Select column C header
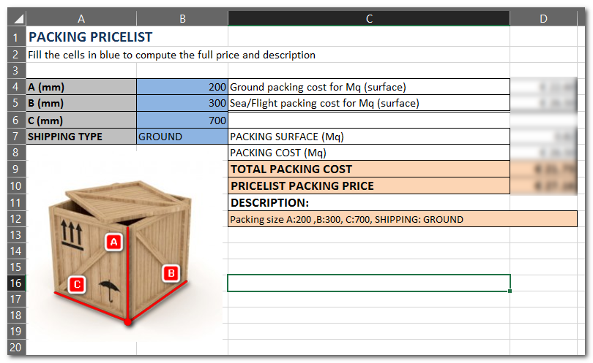 369,18
